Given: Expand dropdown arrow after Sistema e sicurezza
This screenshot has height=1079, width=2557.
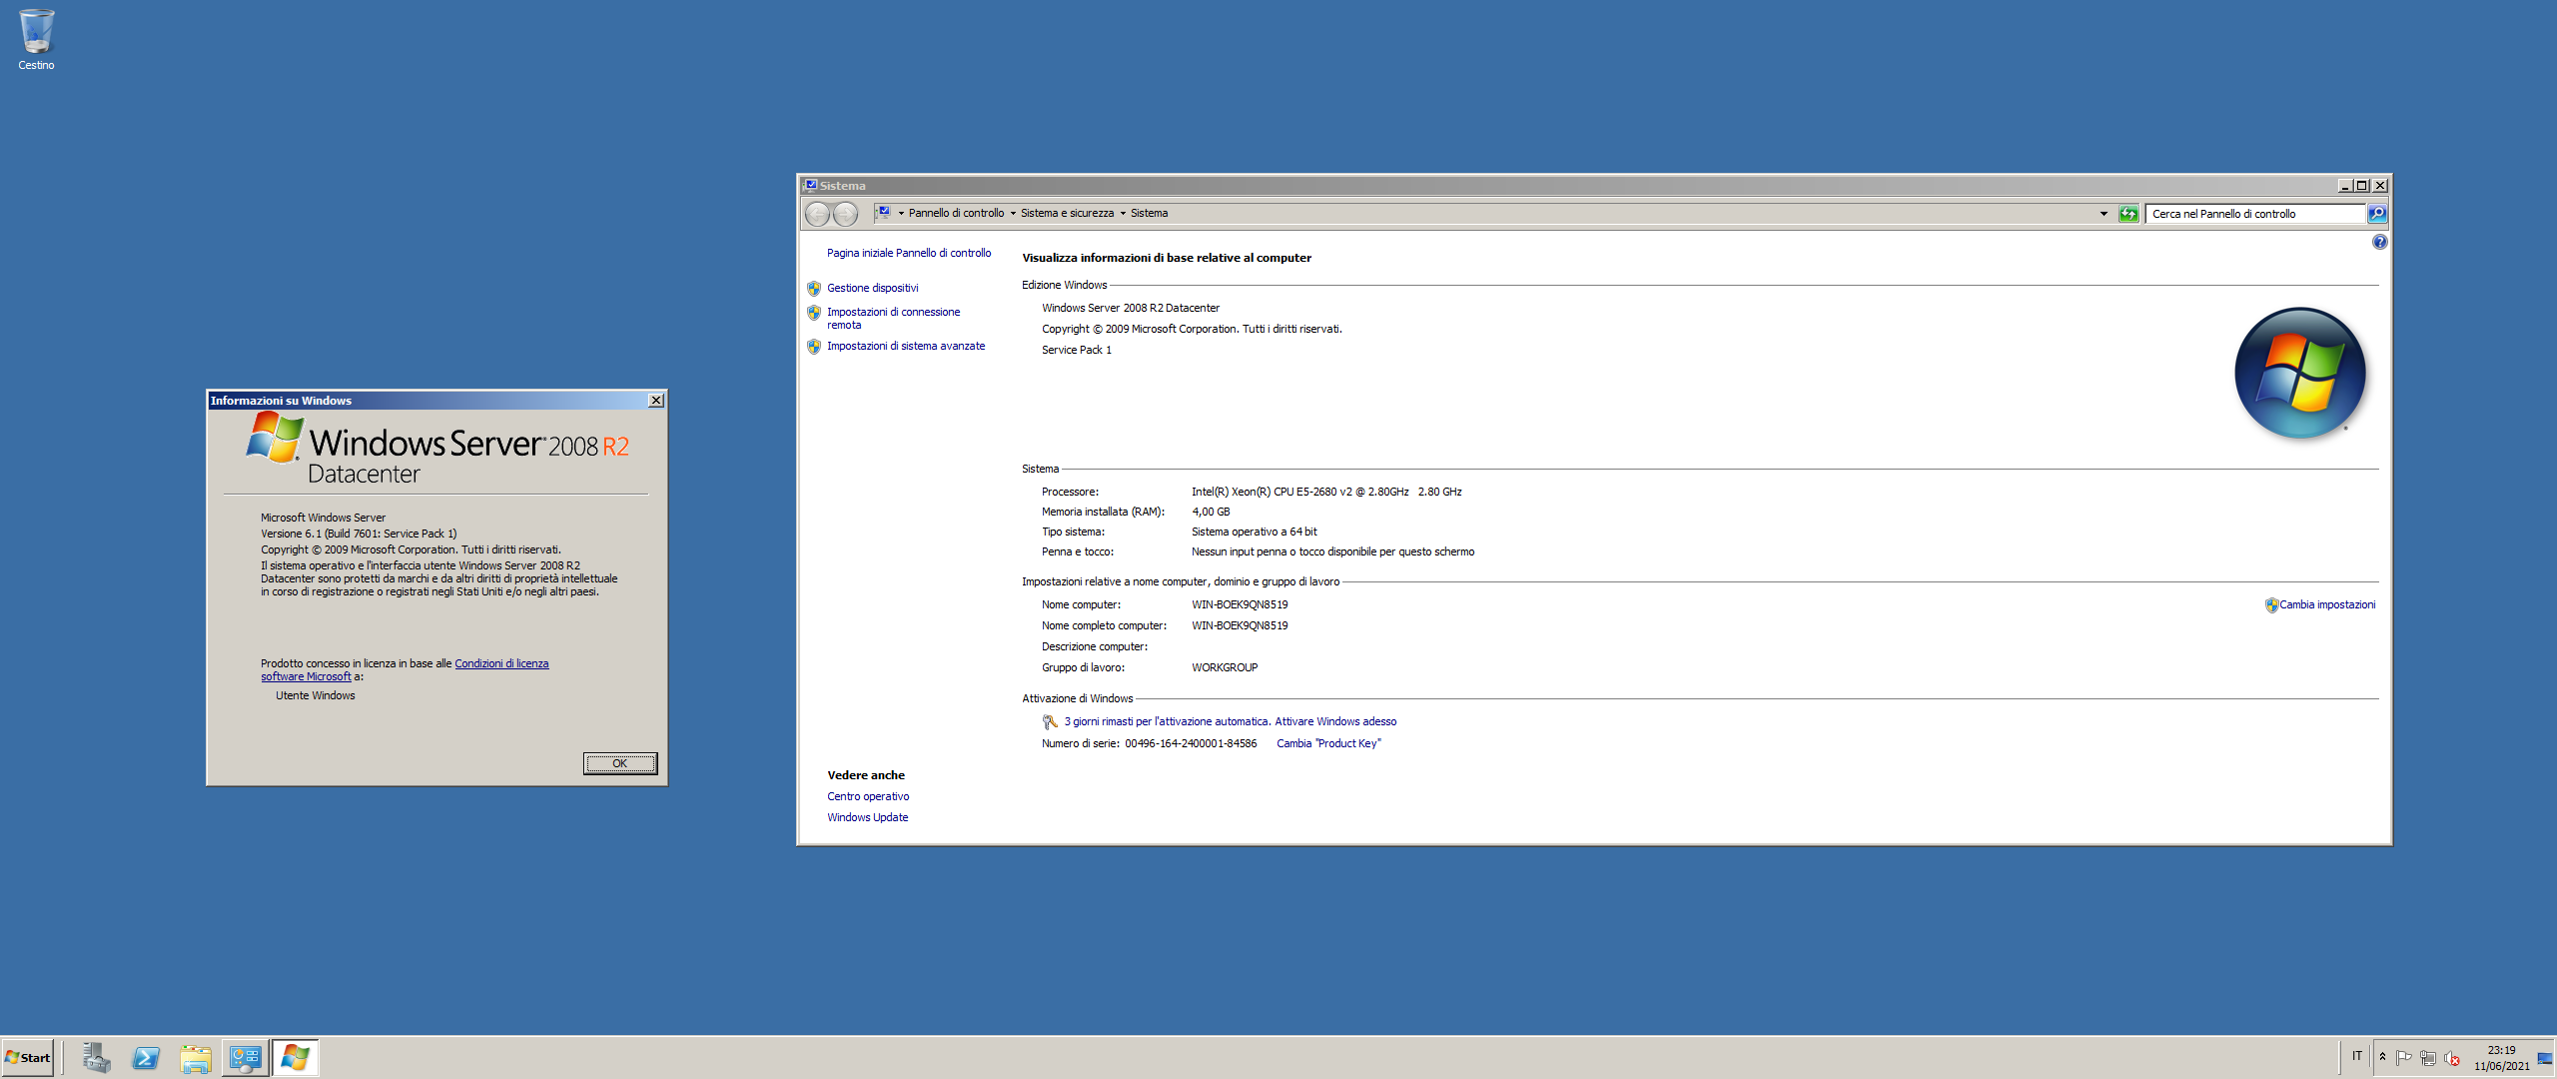Looking at the screenshot, I should [x=1123, y=213].
